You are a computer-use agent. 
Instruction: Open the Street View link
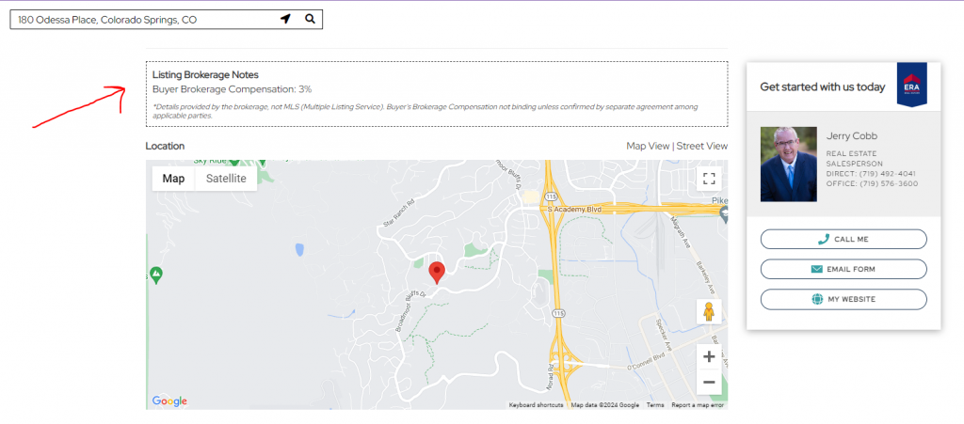702,146
